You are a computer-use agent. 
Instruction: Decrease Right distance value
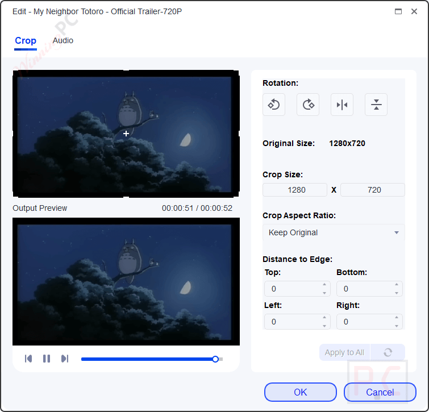click(x=397, y=326)
